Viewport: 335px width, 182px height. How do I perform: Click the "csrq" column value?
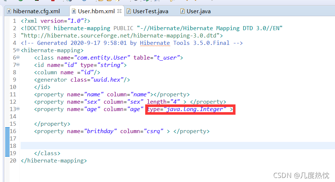154,131
